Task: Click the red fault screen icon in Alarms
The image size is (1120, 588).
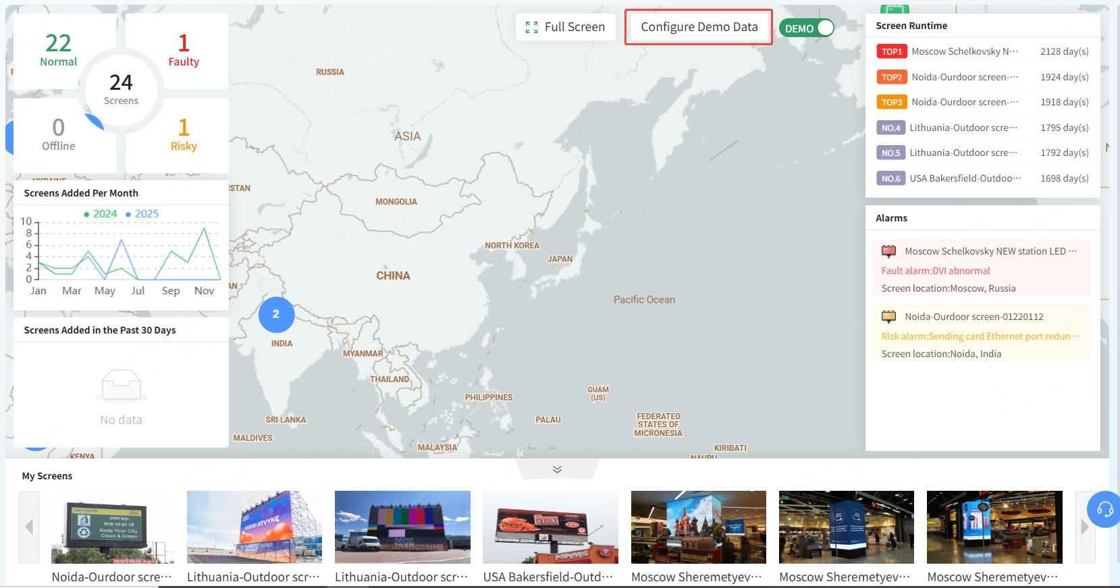Action: [x=889, y=251]
